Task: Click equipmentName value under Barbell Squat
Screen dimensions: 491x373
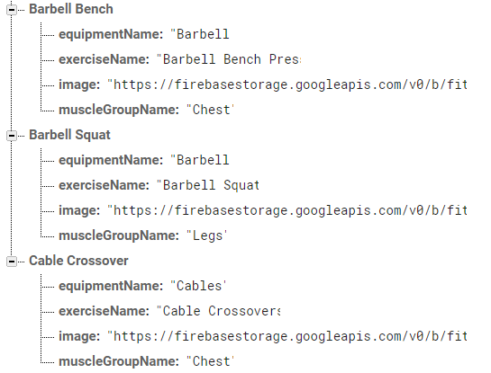Action: coord(200,160)
